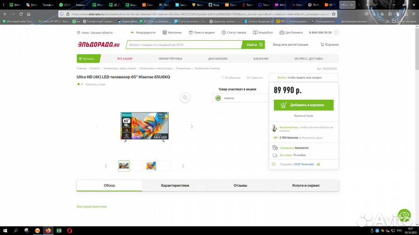Select the first TV thumbnail
The height and width of the screenshot is (235, 419).
pyautogui.click(x=124, y=166)
